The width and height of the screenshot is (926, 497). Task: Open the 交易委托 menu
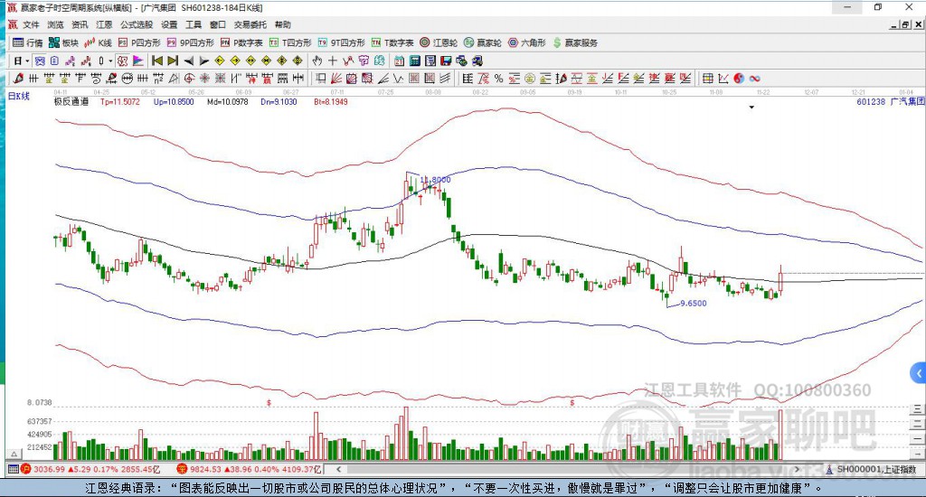pos(250,24)
